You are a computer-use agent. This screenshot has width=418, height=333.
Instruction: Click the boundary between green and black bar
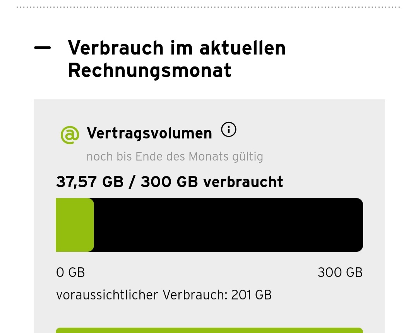(94, 225)
